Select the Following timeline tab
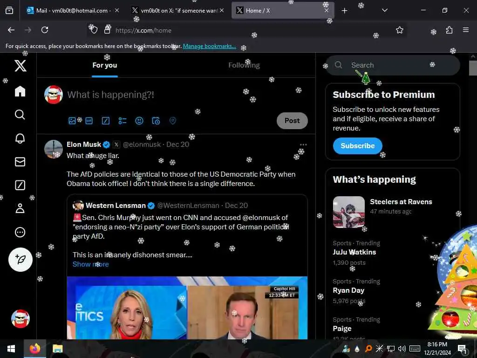This screenshot has height=358, width=477. (244, 65)
